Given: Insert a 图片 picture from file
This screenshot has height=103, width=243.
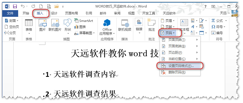Looking at the screenshot, I should [42, 25].
